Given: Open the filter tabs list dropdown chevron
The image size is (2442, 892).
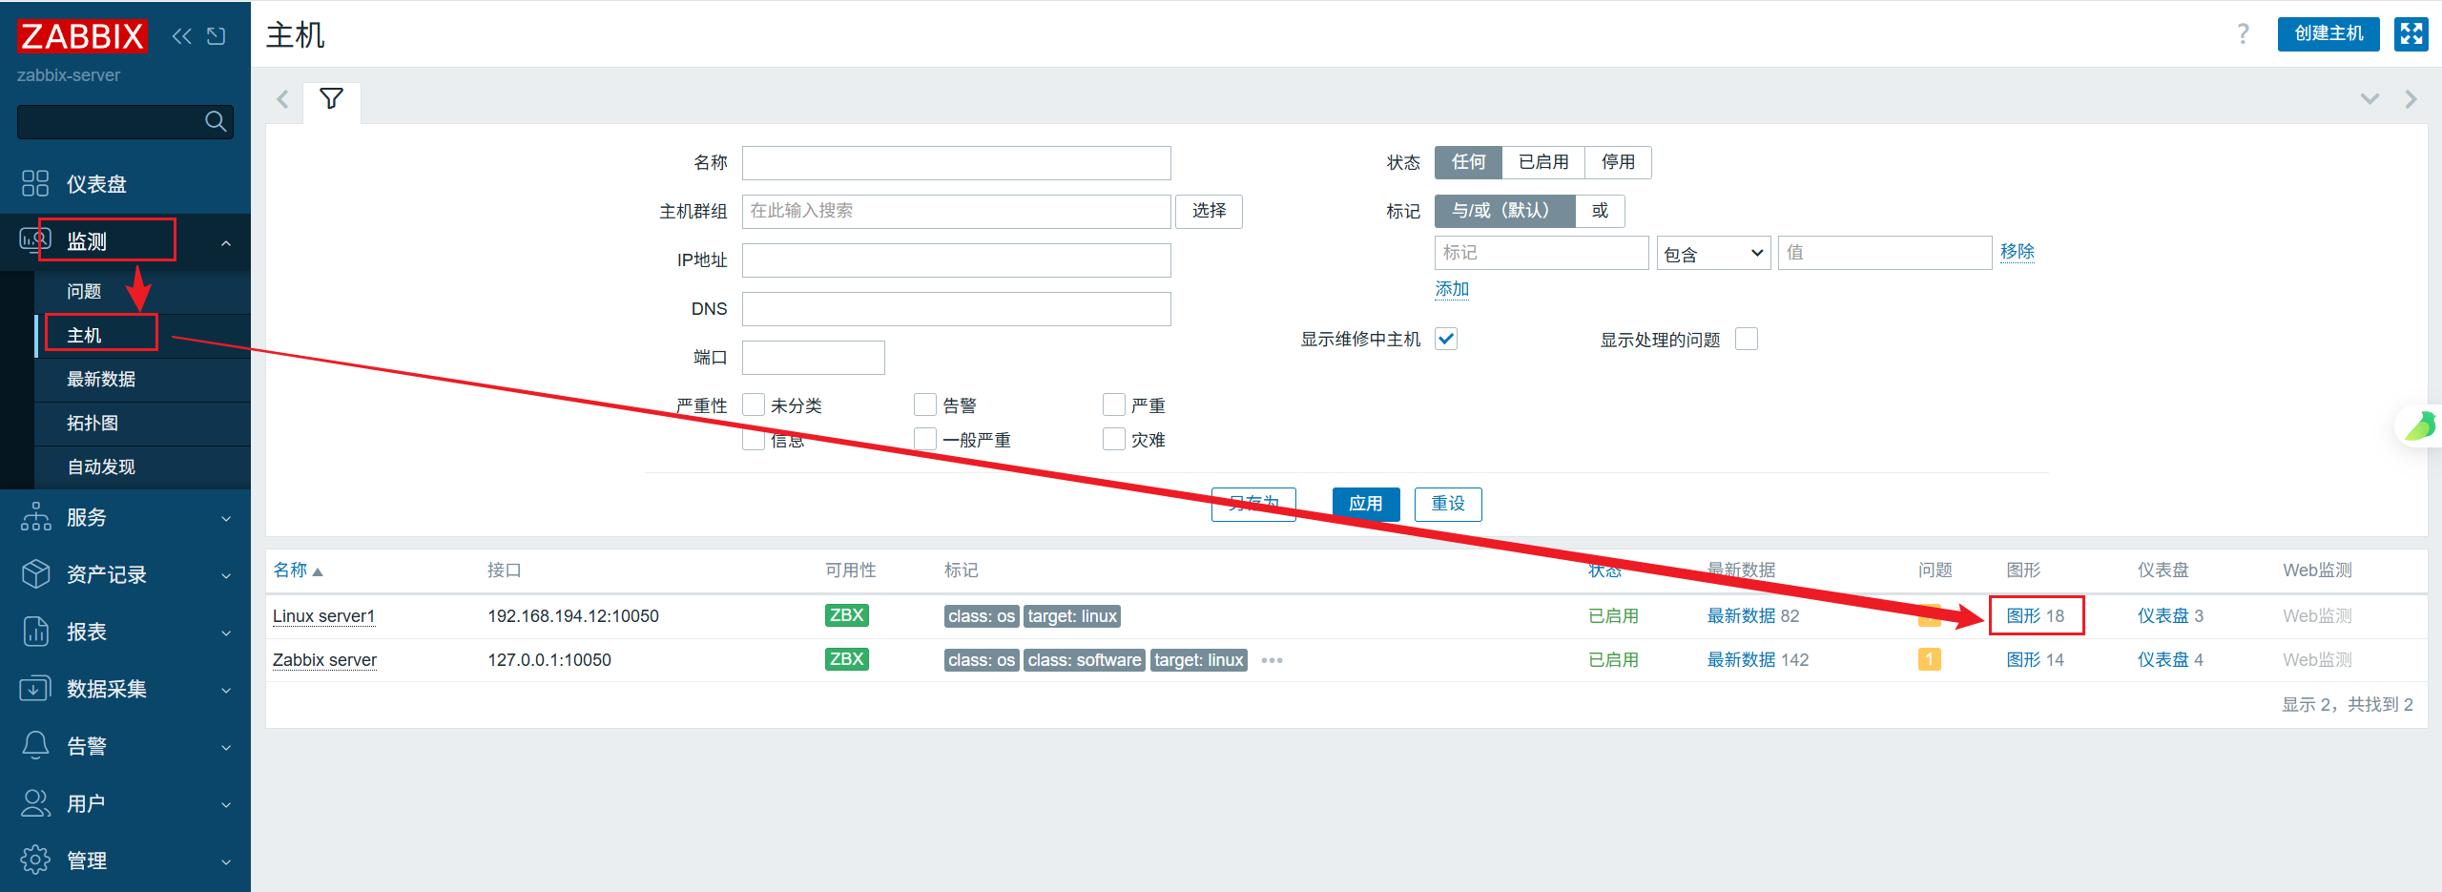Looking at the screenshot, I should pyautogui.click(x=2370, y=99).
